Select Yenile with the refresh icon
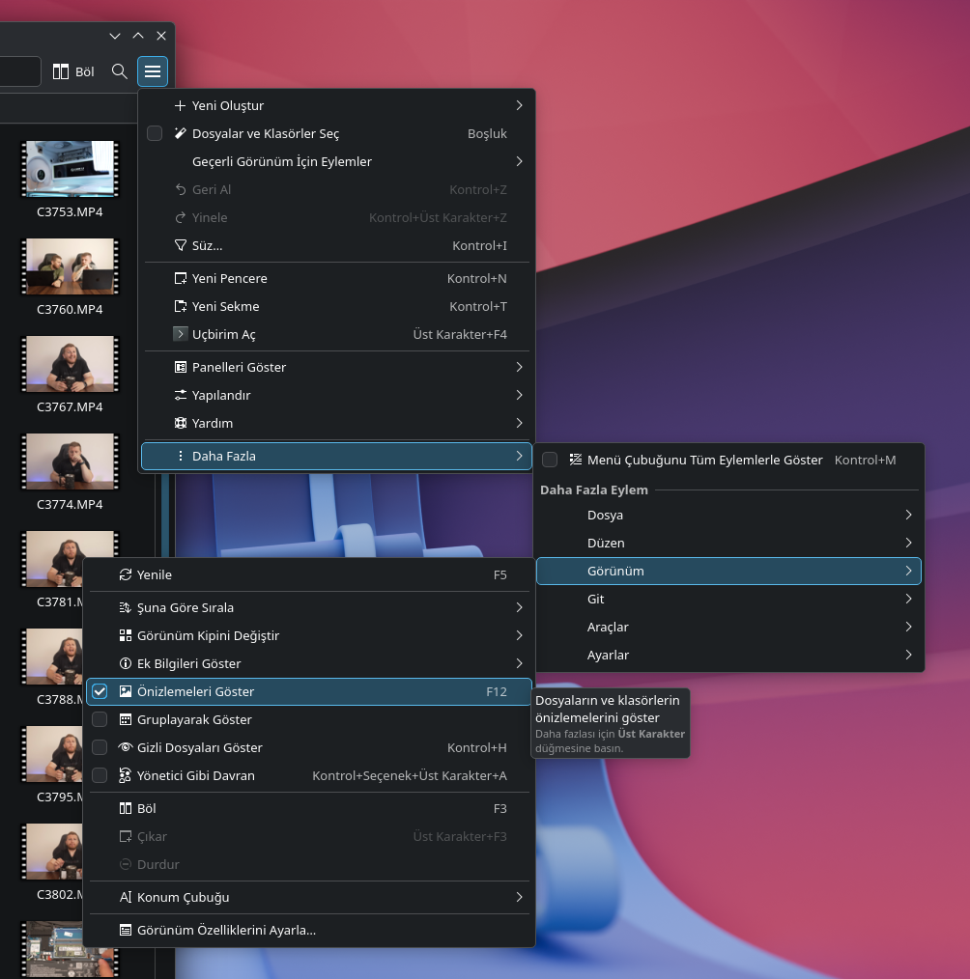 point(309,574)
